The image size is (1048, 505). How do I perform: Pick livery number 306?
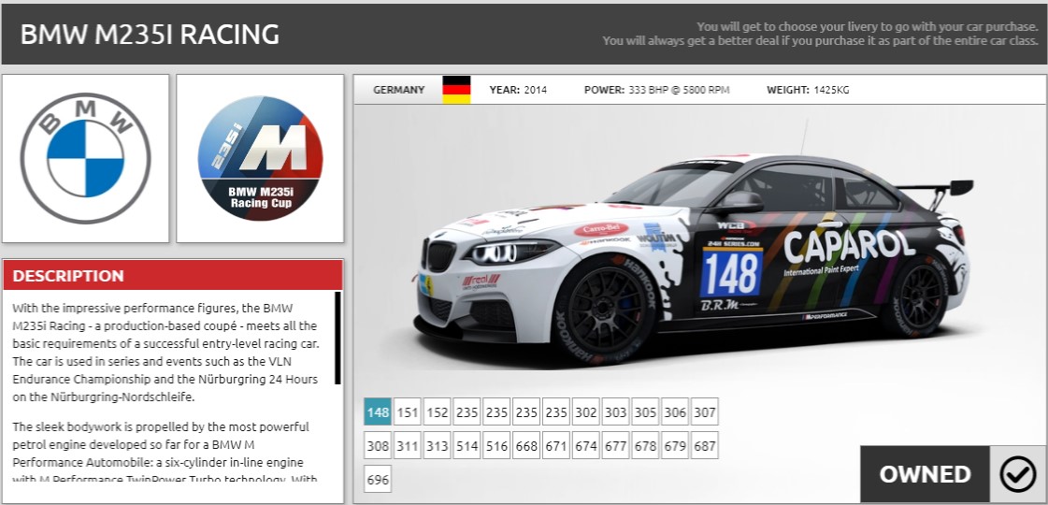point(675,412)
